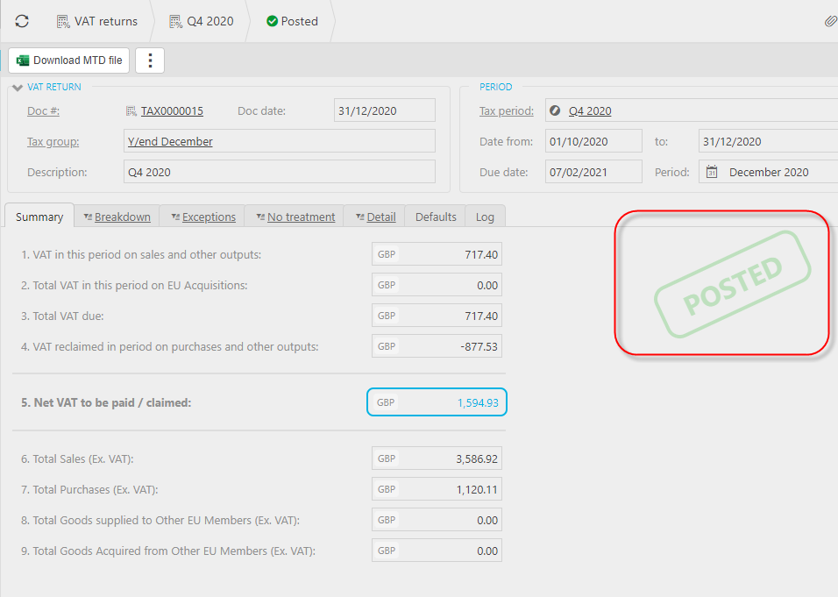The image size is (838, 597).
Task: Click the Description field showing Q4 2020
Action: coord(279,172)
